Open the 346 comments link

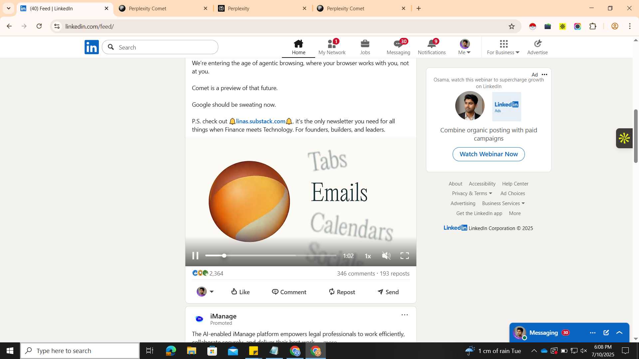[x=356, y=274]
